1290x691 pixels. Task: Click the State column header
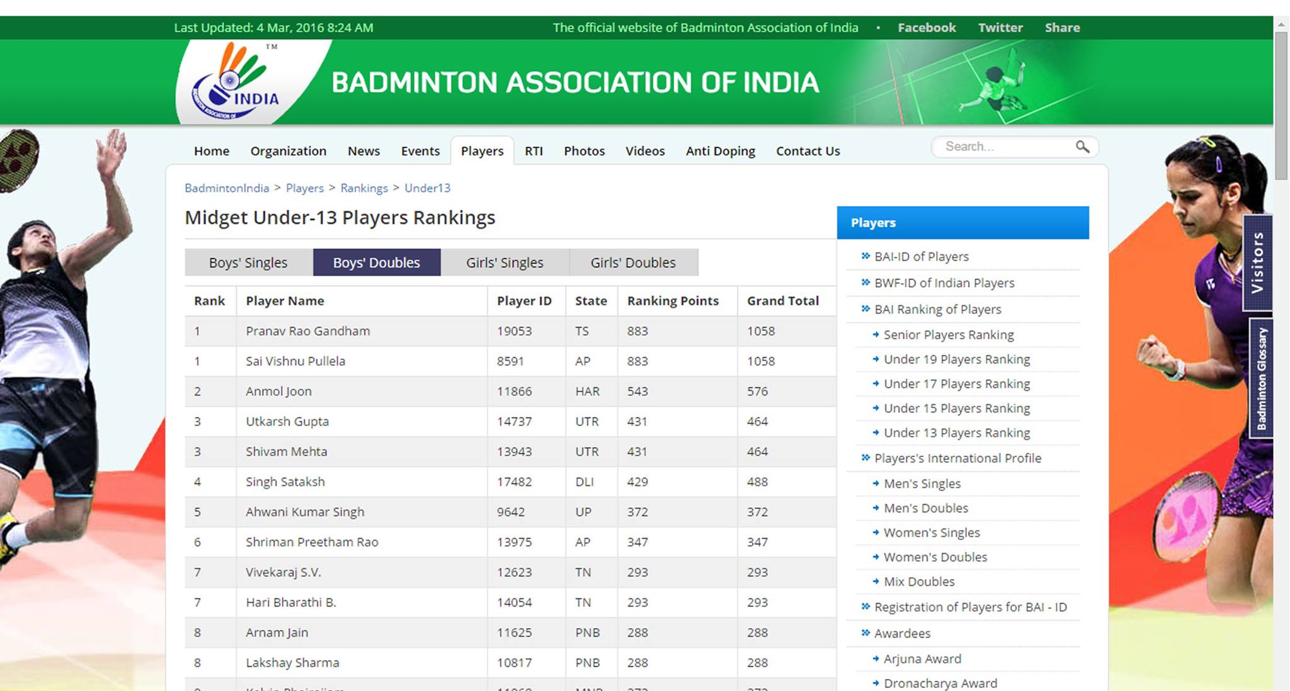(591, 301)
